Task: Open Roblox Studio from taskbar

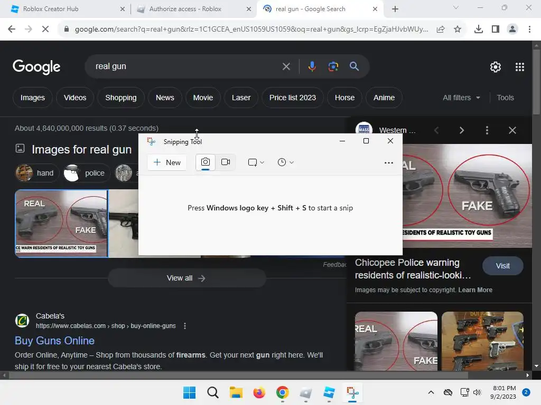Action: pos(329,392)
